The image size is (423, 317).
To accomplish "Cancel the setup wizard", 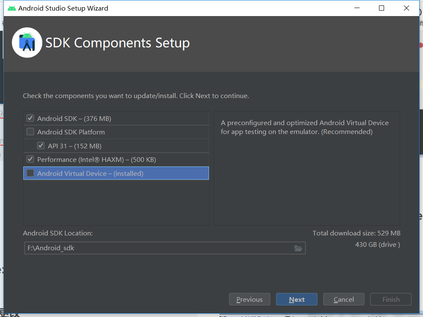I will (x=343, y=299).
